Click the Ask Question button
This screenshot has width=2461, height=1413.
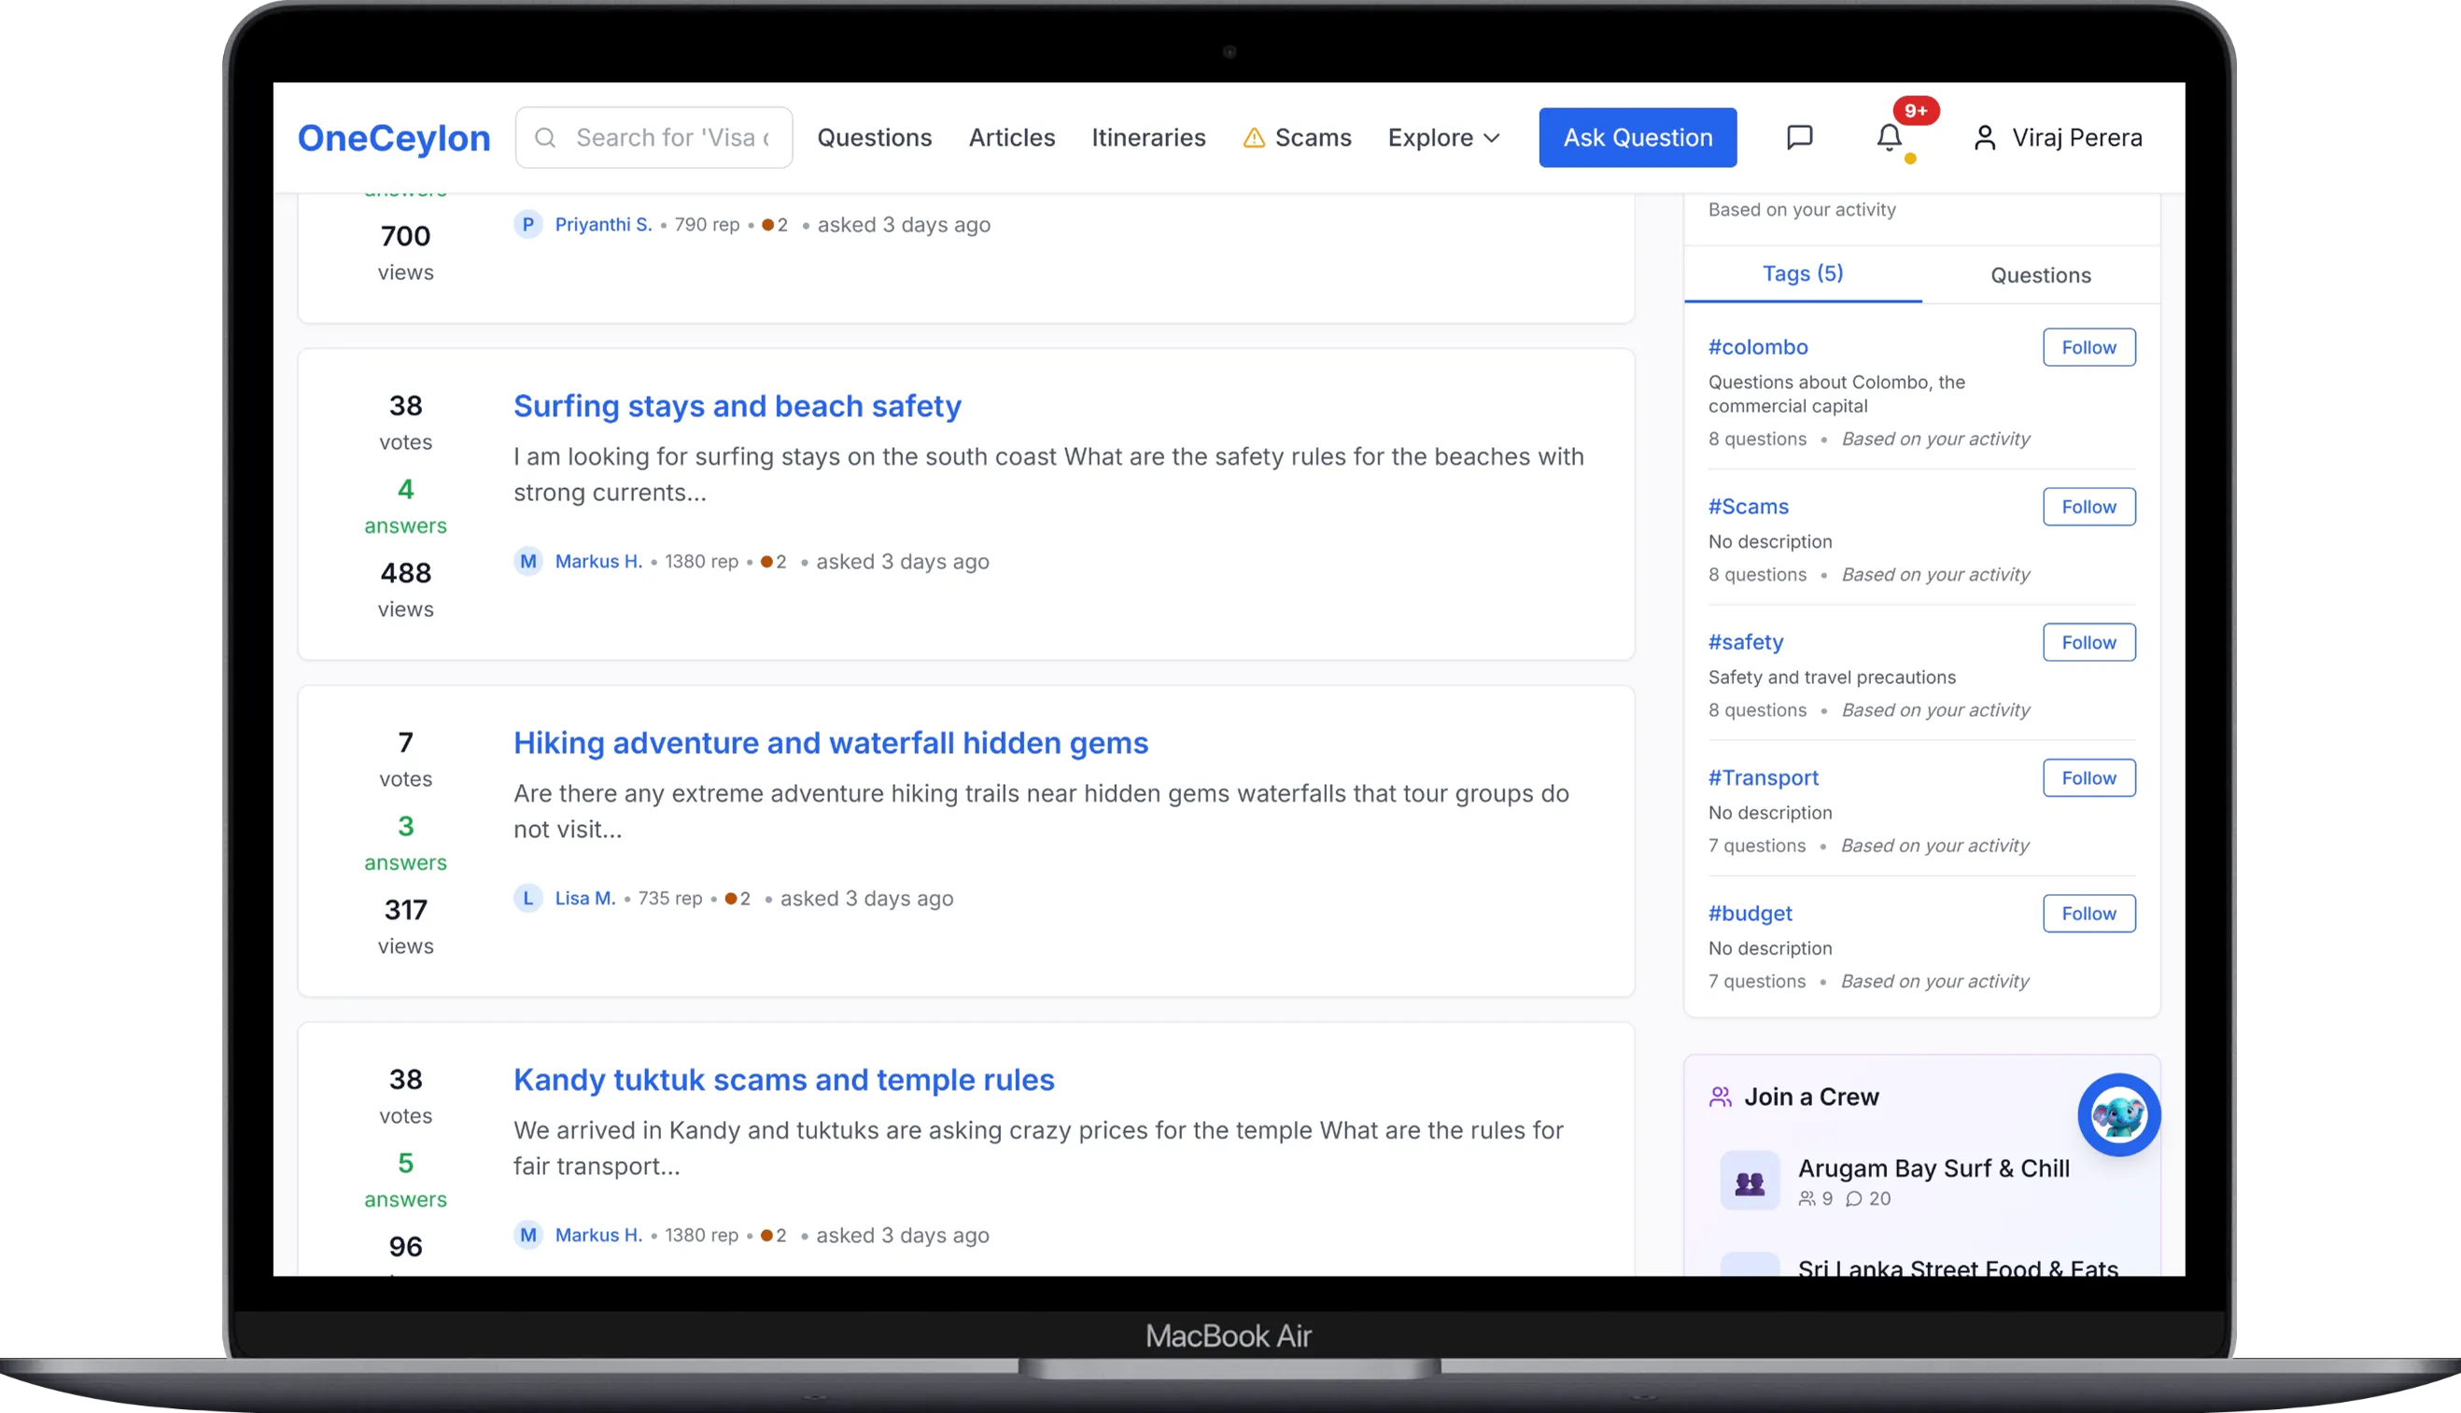click(1638, 138)
